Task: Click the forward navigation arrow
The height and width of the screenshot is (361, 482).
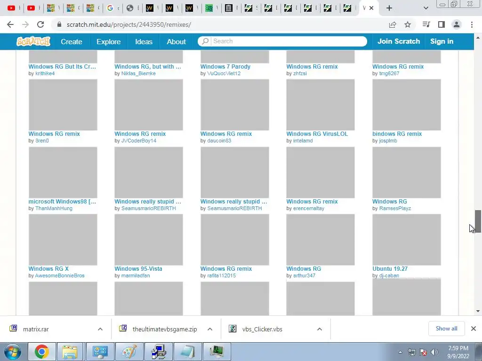Action: click(25, 24)
